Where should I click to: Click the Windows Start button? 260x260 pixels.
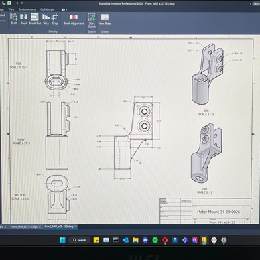63,240
